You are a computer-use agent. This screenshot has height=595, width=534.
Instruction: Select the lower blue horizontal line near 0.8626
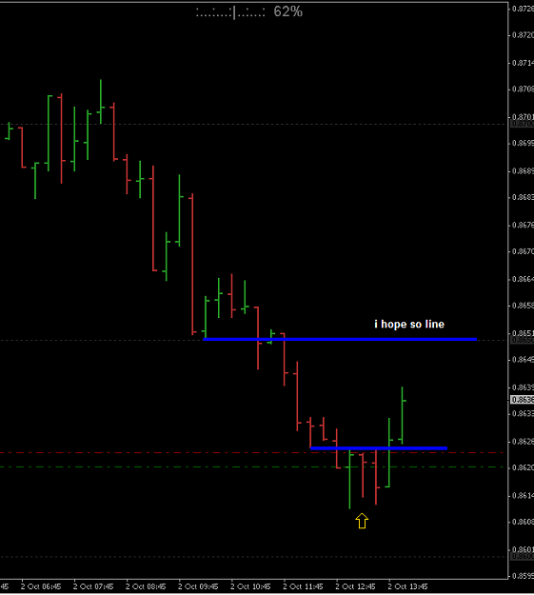coord(379,448)
